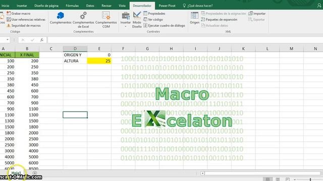Click the formula bar cancel X icon
Image resolution: width=323 pixels, height=181 pixels.
(x=23, y=40)
